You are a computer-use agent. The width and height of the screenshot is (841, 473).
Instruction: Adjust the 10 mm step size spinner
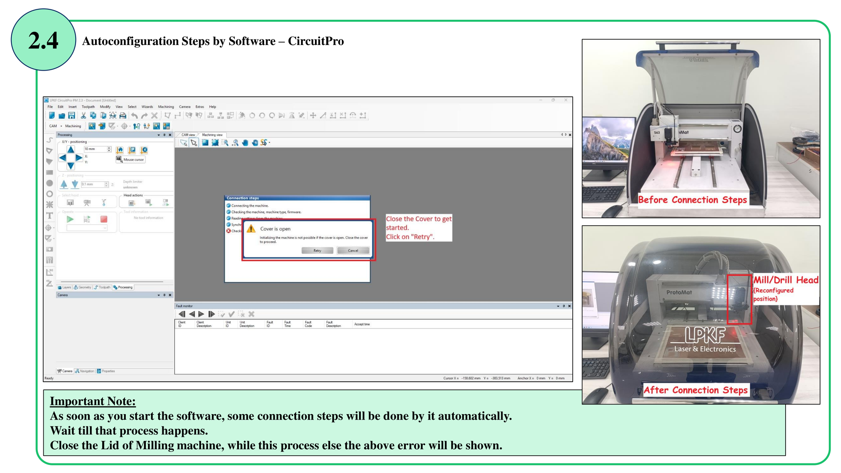coord(109,149)
